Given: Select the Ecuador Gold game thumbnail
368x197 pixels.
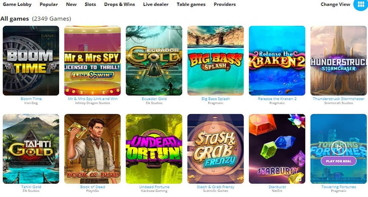Looking at the screenshot, I should tap(154, 61).
